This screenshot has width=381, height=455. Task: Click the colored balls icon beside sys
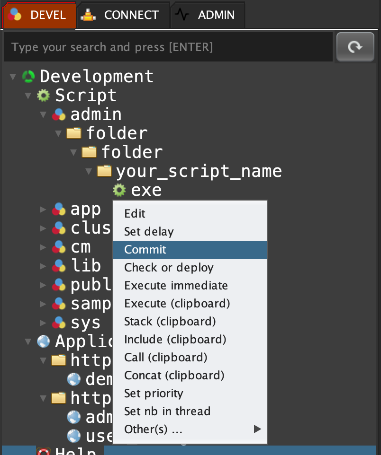click(x=59, y=323)
